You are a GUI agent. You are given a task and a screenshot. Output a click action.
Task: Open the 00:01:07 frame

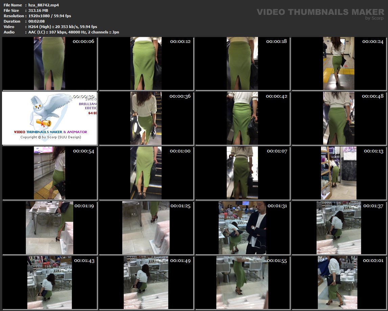(242, 173)
